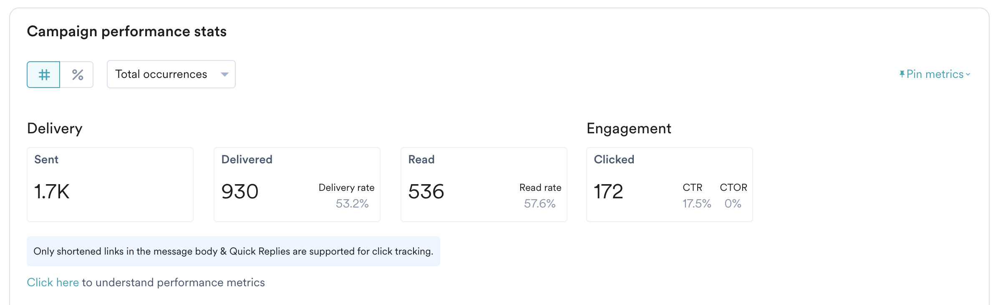Select the Clicked metric card
The height and width of the screenshot is (305, 998).
(669, 184)
